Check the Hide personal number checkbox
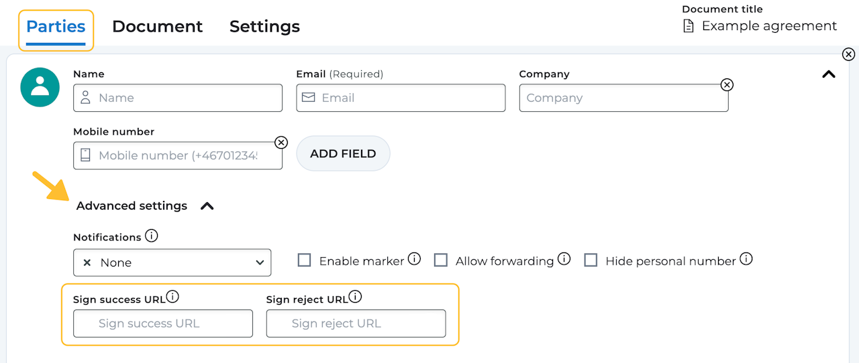The width and height of the screenshot is (859, 363). pos(591,261)
